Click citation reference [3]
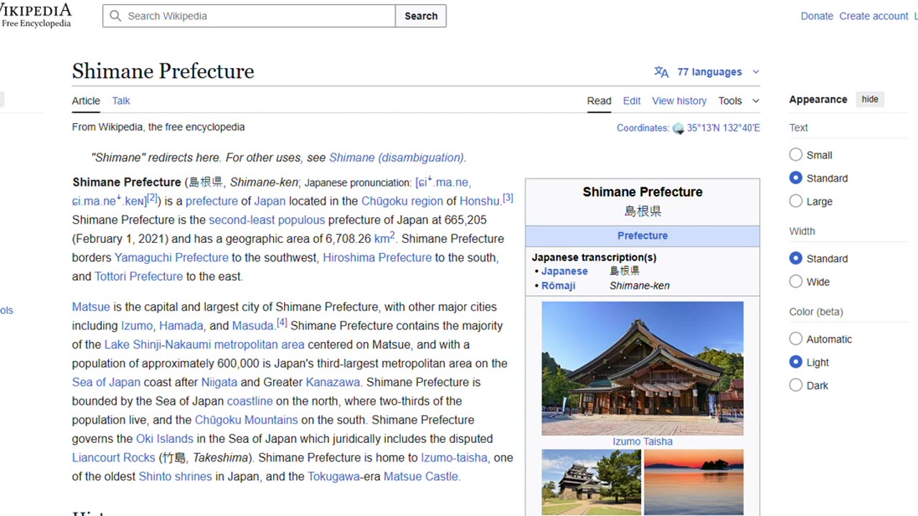 pos(508,198)
